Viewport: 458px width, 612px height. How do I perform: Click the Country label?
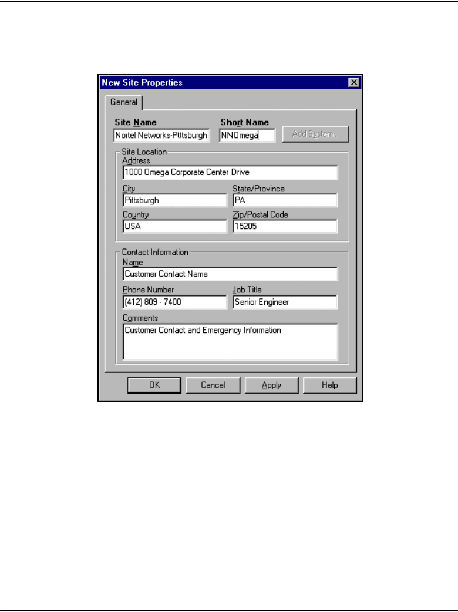coord(136,214)
